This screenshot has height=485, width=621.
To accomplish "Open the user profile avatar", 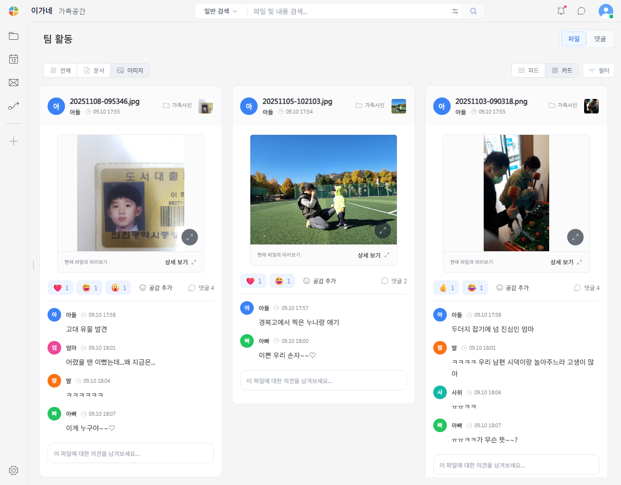I will pos(606,11).
